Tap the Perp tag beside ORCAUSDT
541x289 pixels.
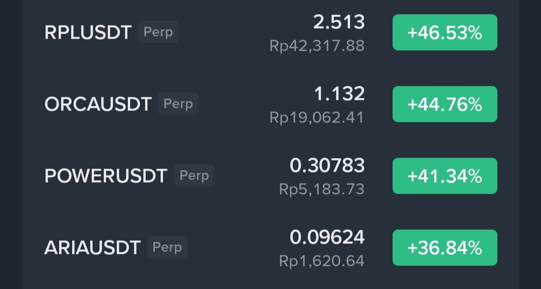tap(178, 103)
